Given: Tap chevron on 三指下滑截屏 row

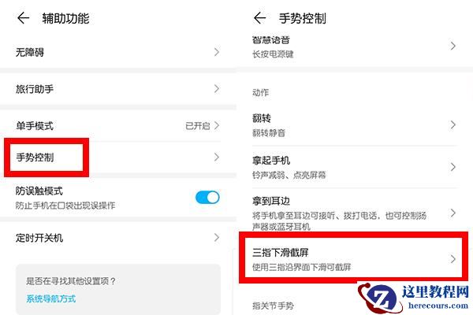Looking at the screenshot, I should click(453, 259).
